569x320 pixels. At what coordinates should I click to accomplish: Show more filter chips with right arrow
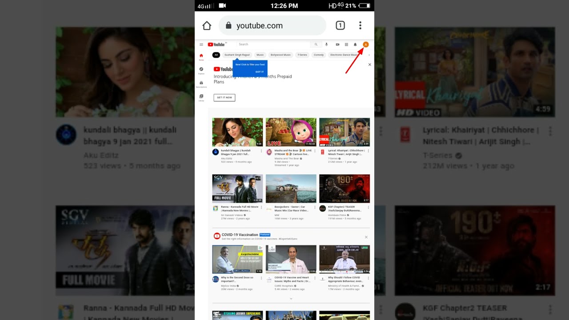pos(369,55)
